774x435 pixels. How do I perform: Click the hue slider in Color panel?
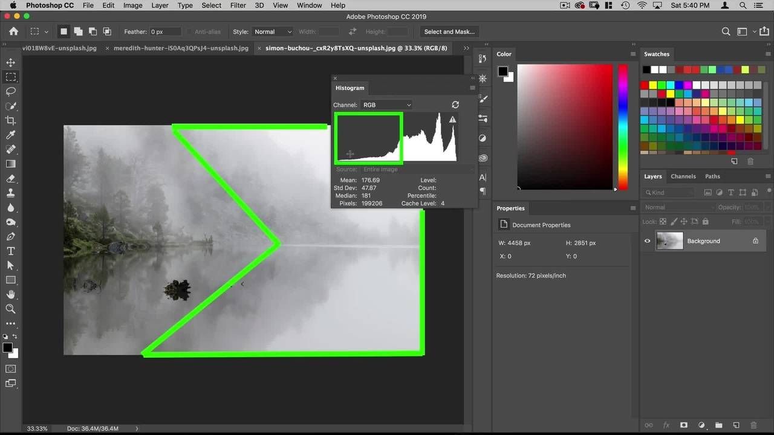623,127
